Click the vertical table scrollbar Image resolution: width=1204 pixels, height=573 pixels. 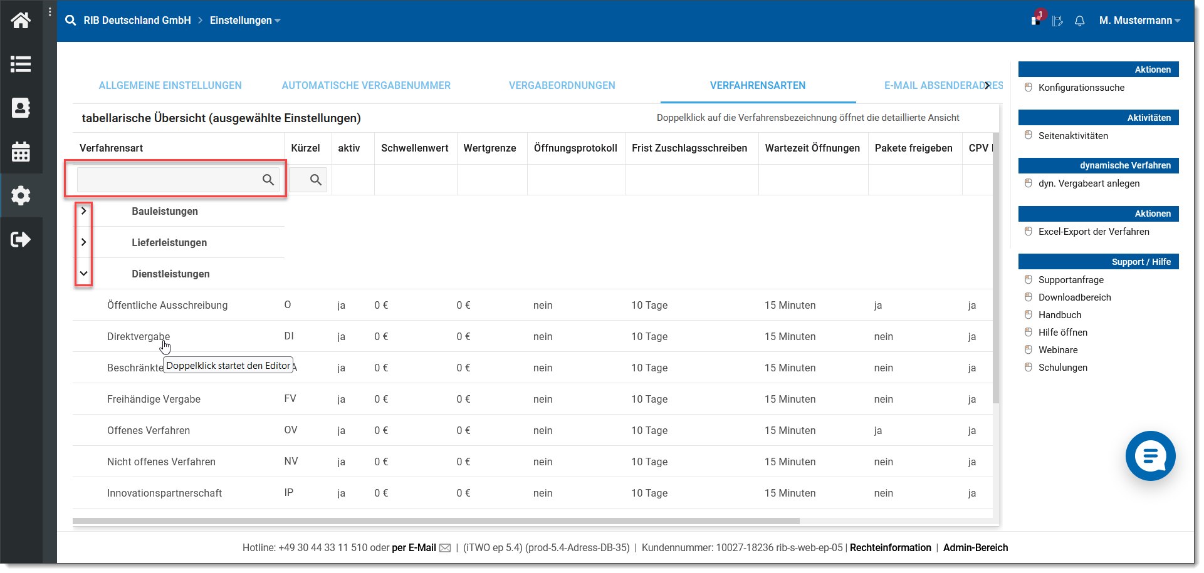pyautogui.click(x=997, y=268)
